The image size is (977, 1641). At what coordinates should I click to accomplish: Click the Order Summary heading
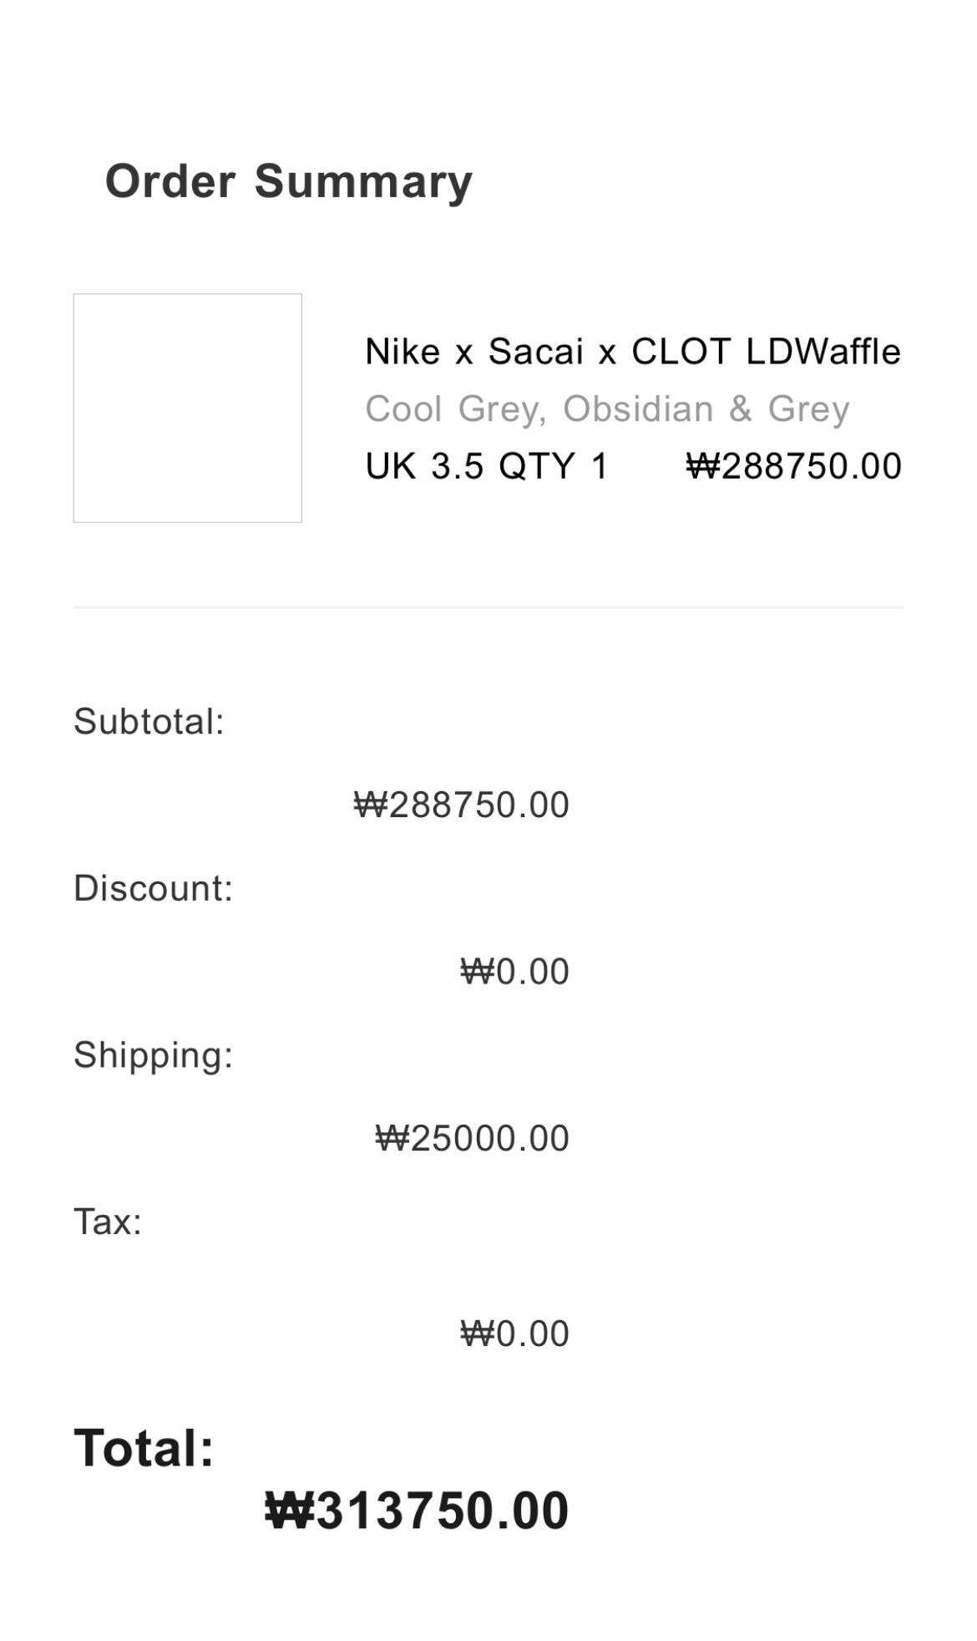click(288, 180)
